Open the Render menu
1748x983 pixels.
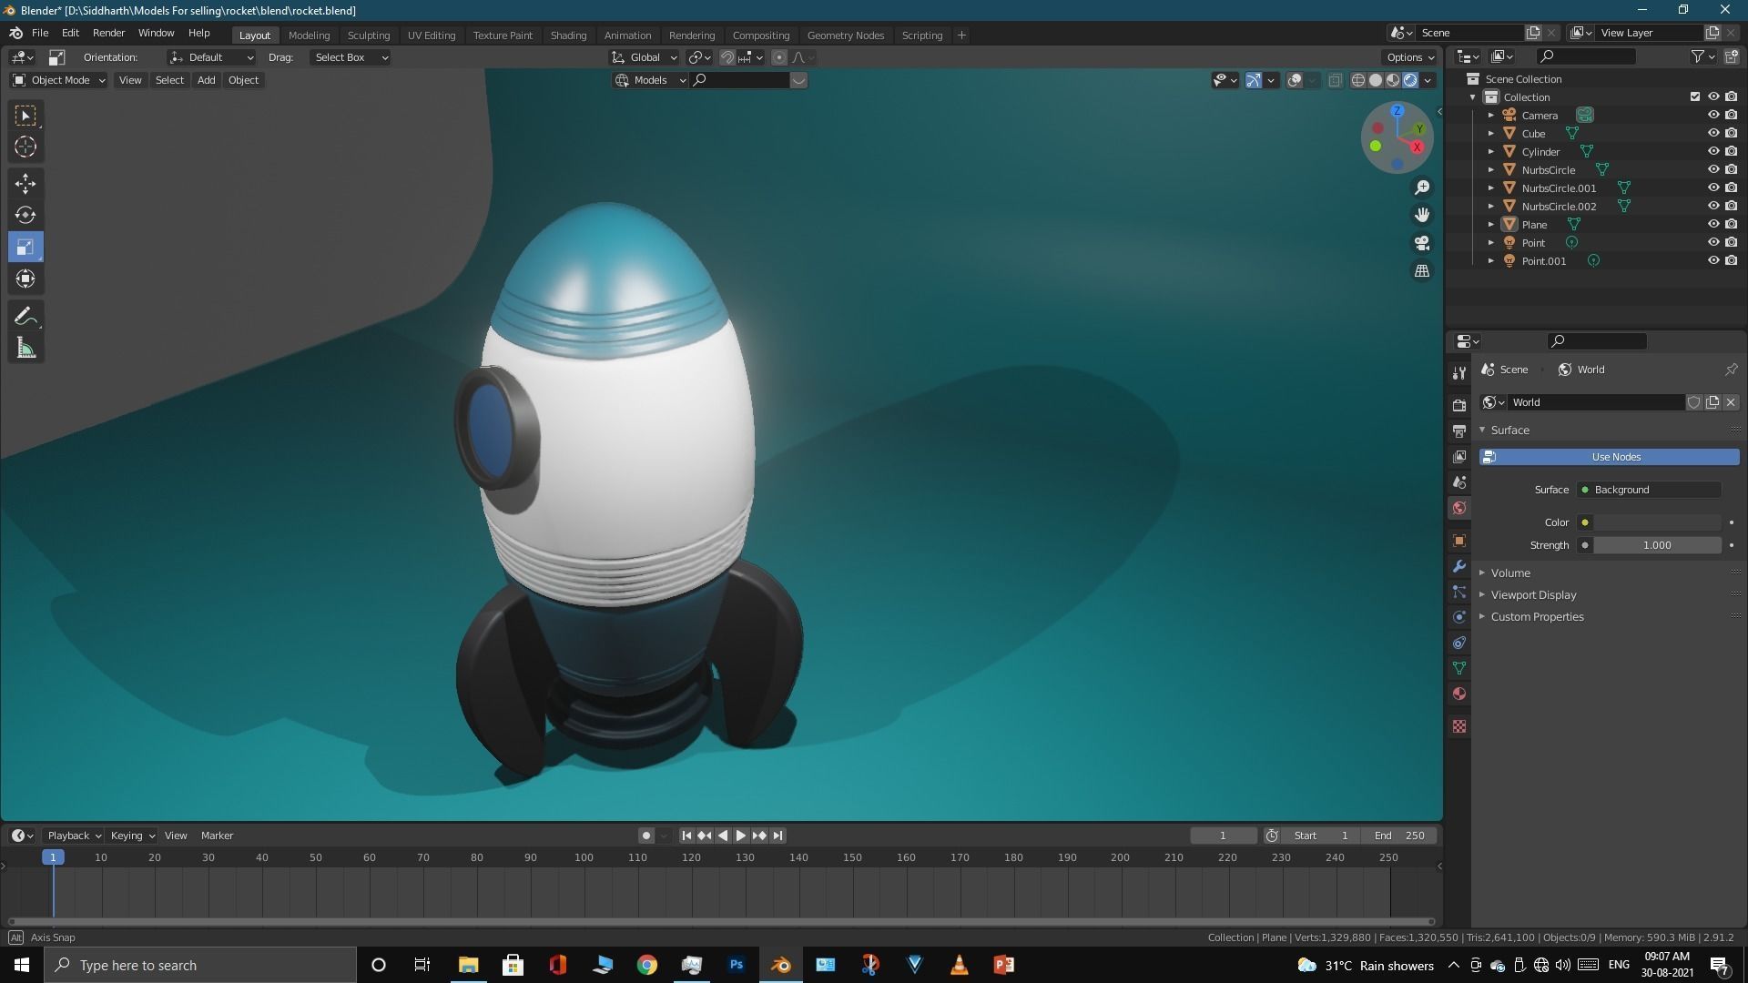point(108,33)
